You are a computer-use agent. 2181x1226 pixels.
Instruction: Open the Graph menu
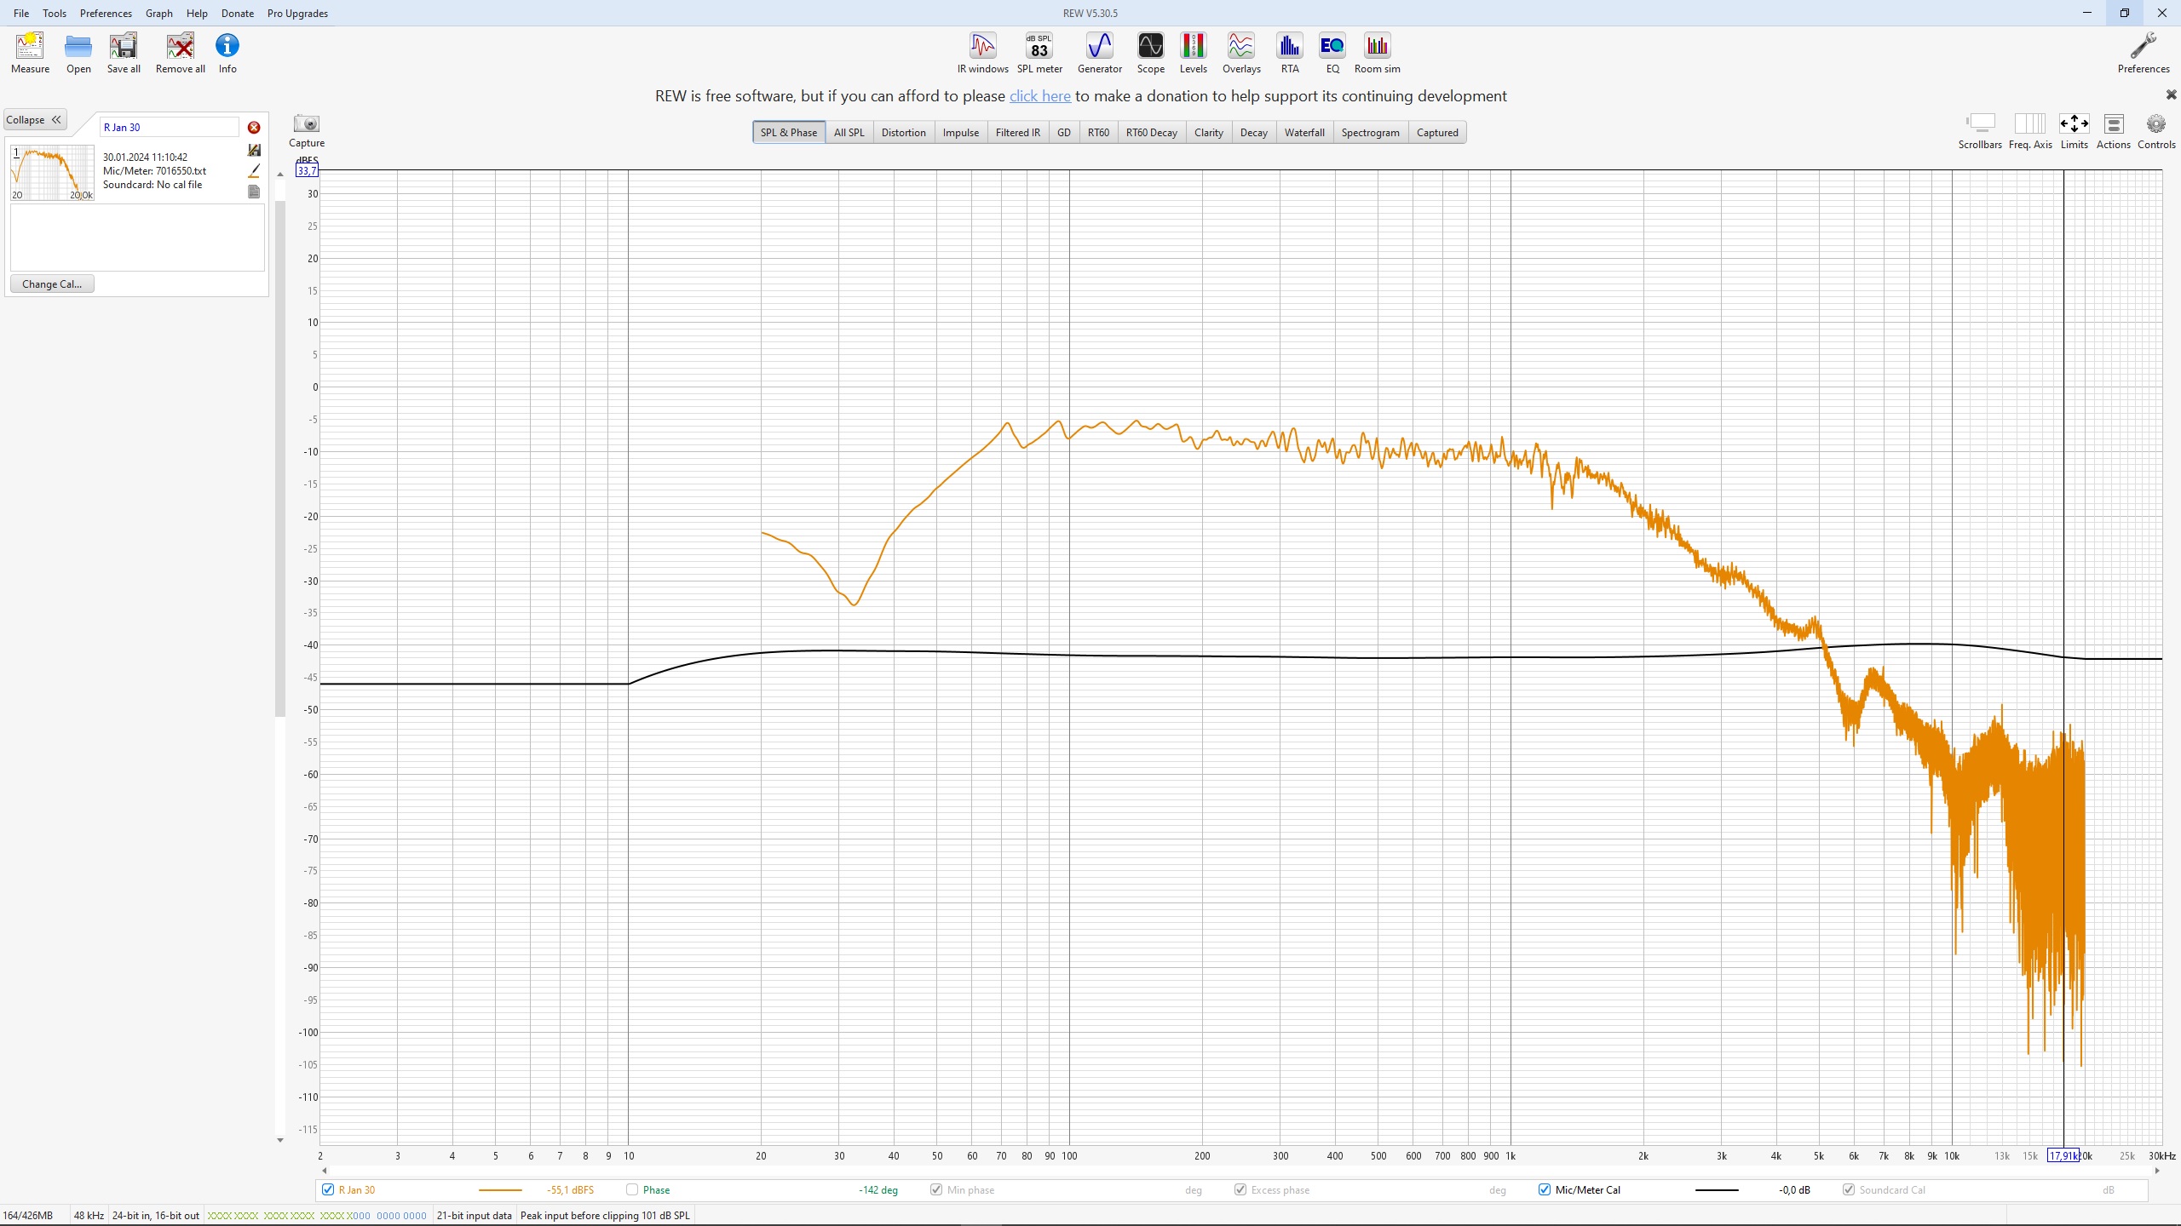[159, 14]
